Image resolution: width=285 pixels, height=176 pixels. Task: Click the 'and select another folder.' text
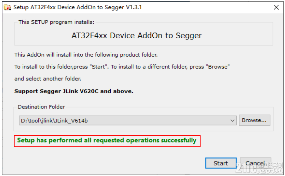(48, 79)
